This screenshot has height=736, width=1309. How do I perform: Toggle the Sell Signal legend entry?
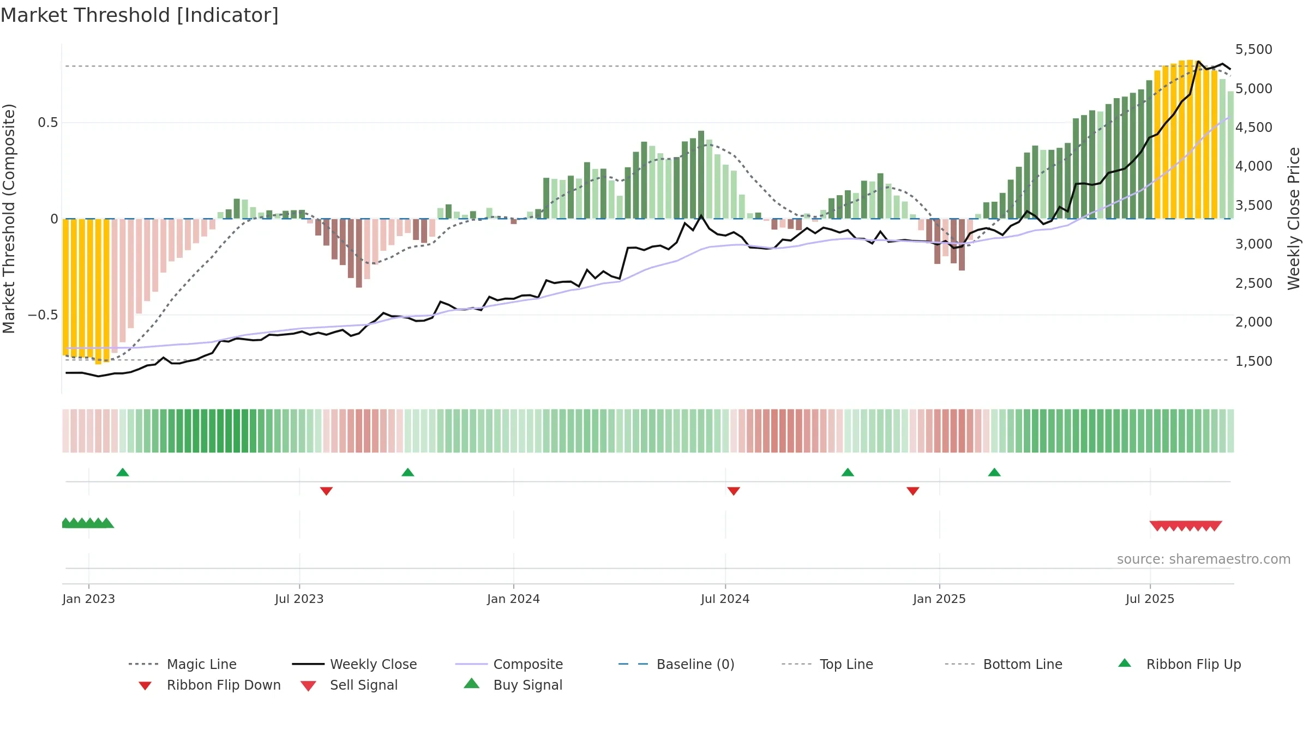[349, 685]
